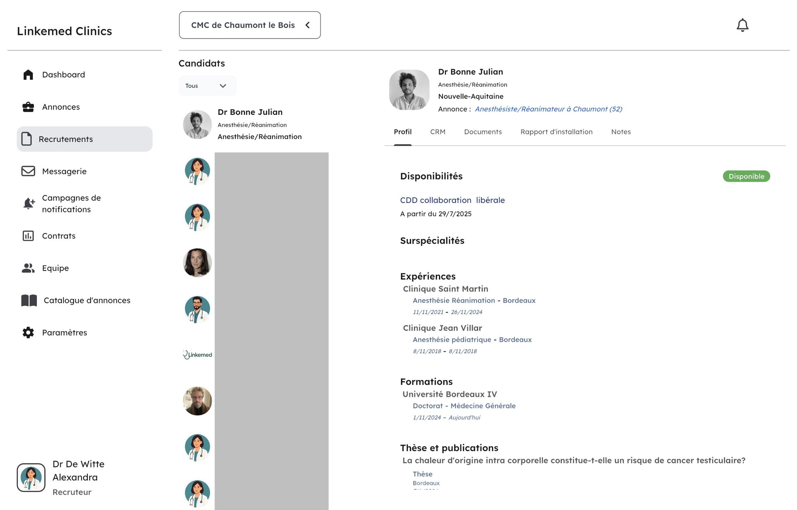The image size is (797, 510).
Task: Click the Disponible status badge
Action: [746, 176]
